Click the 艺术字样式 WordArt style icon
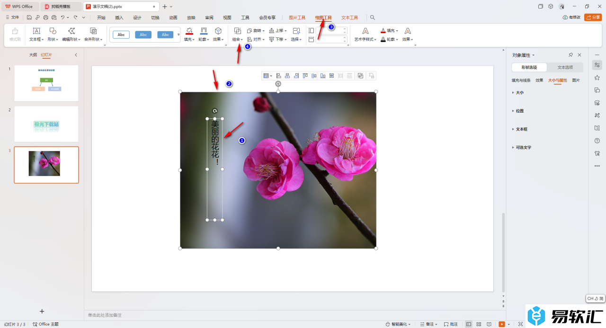Image resolution: width=606 pixels, height=328 pixels. click(365, 31)
